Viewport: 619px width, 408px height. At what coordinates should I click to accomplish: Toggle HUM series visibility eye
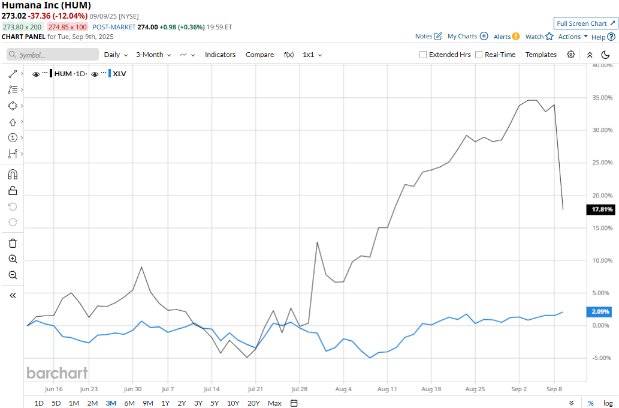36,74
